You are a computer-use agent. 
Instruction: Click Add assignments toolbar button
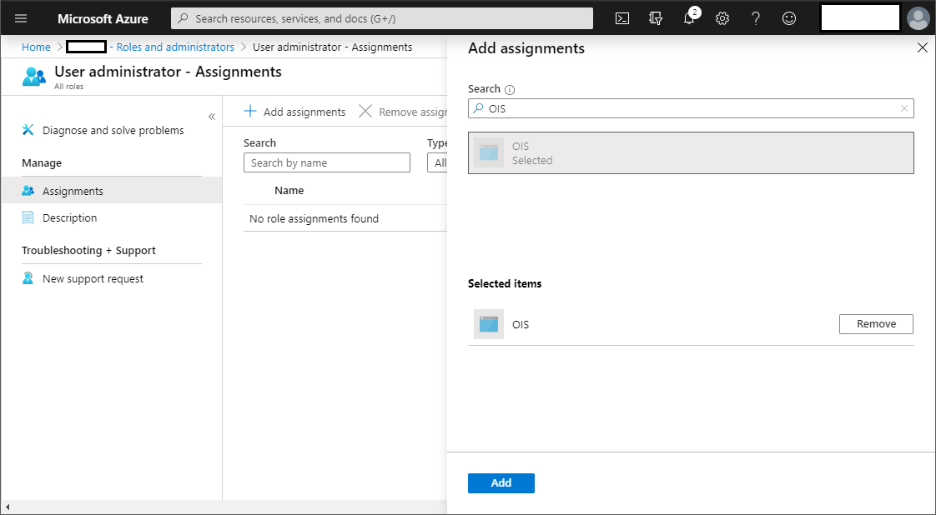(294, 112)
